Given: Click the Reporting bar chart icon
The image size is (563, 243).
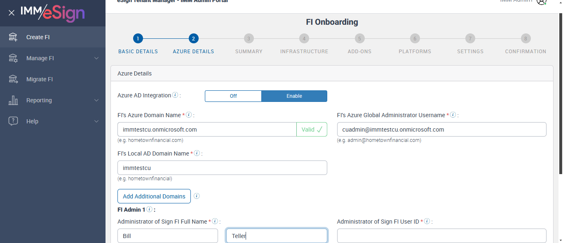Looking at the screenshot, I should pyautogui.click(x=13, y=100).
